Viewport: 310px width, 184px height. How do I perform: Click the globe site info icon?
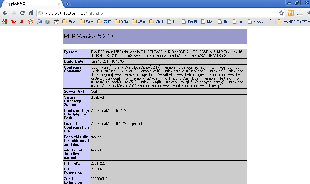[x=40, y=13]
